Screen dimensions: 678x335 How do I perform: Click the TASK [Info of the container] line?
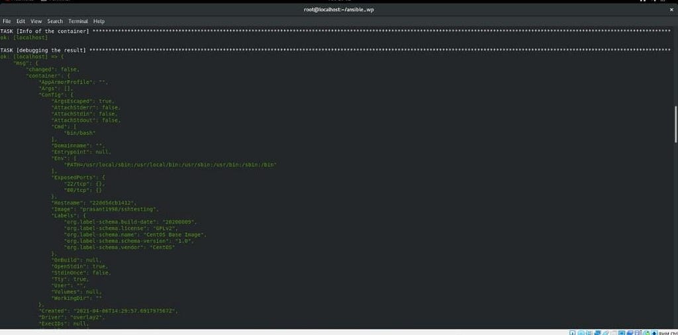click(x=335, y=32)
